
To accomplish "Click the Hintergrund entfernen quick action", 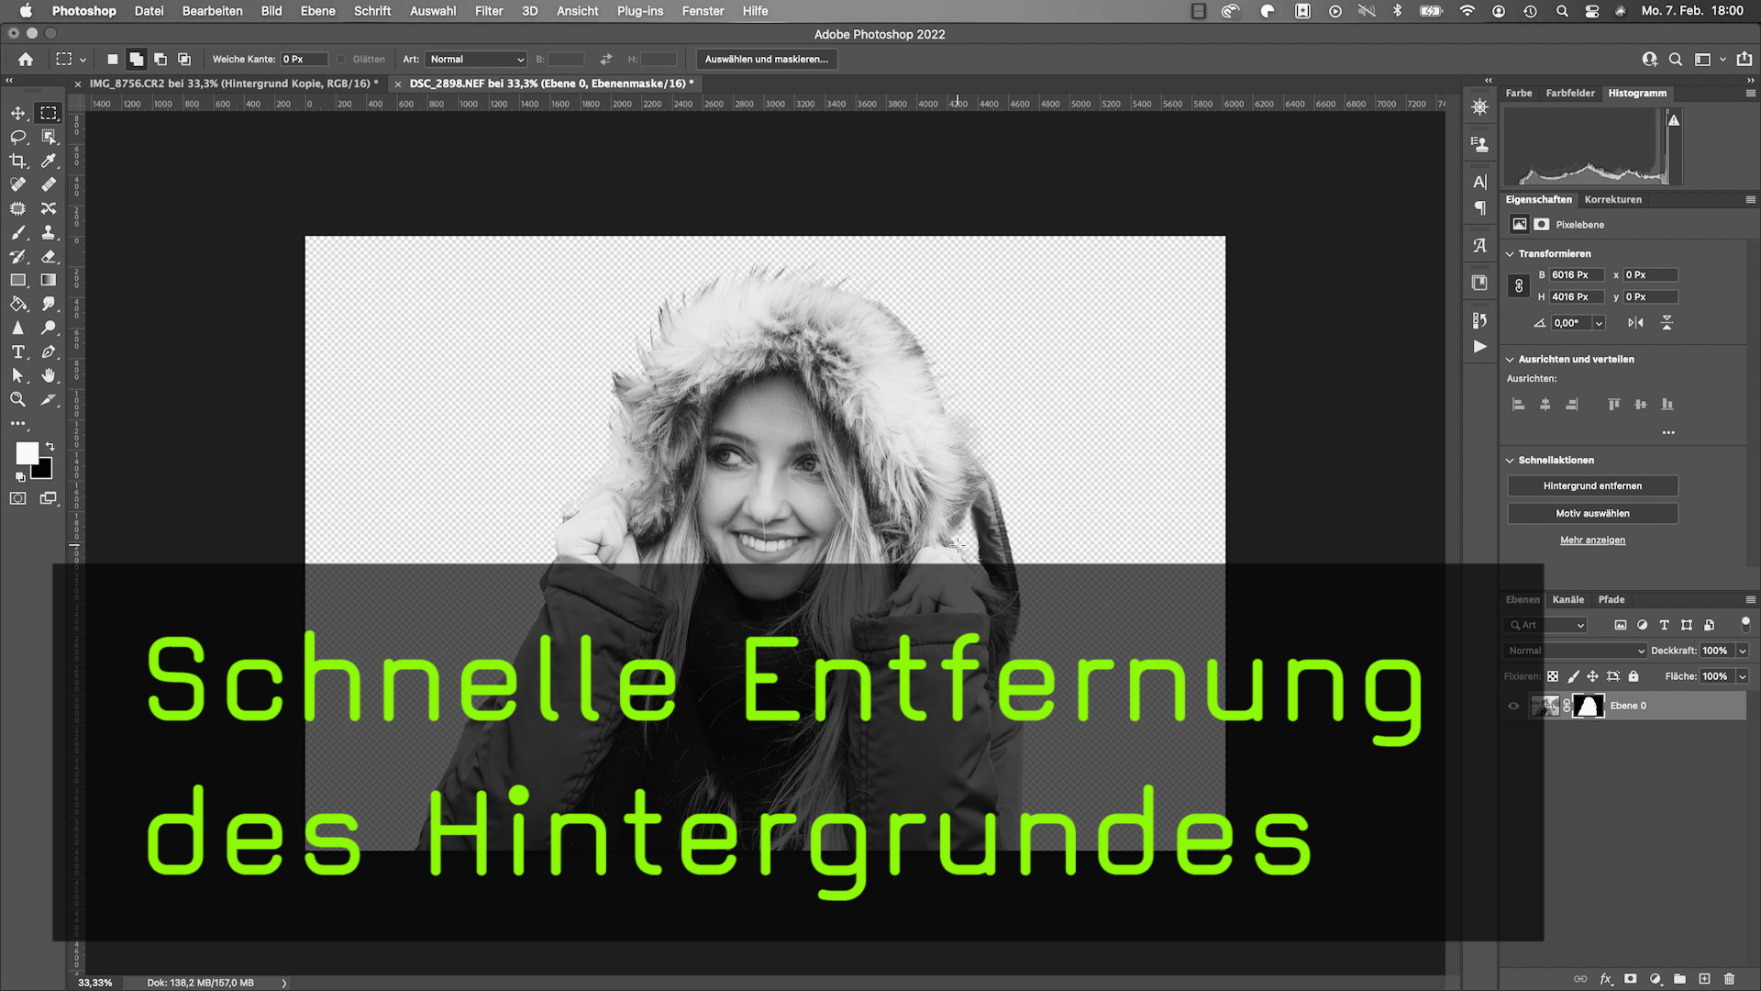I will pyautogui.click(x=1593, y=485).
